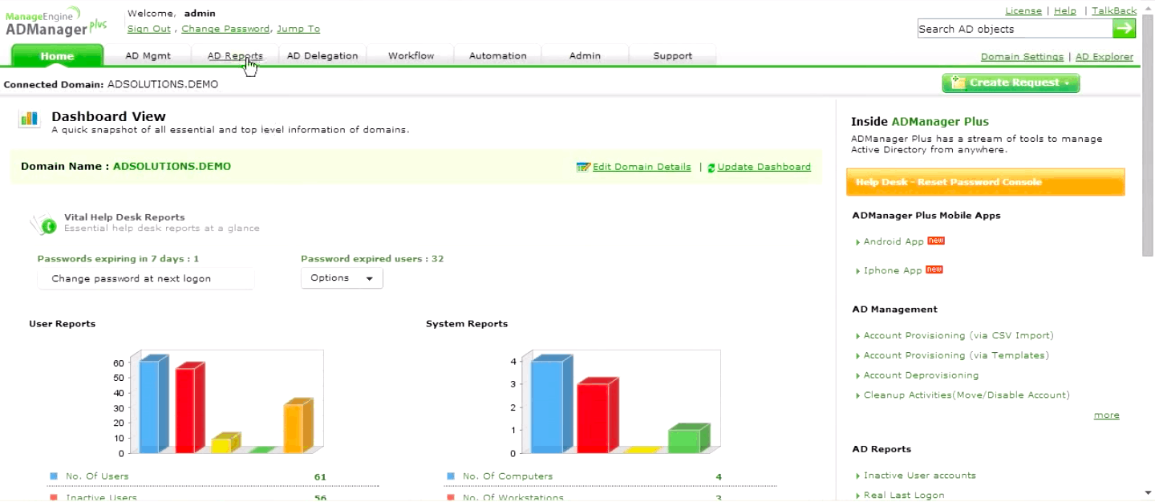
Task: Open the License link
Action: click(1023, 11)
